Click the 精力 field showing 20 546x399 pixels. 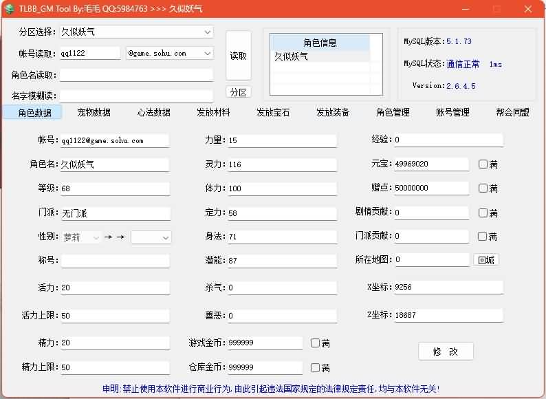[x=115, y=343]
